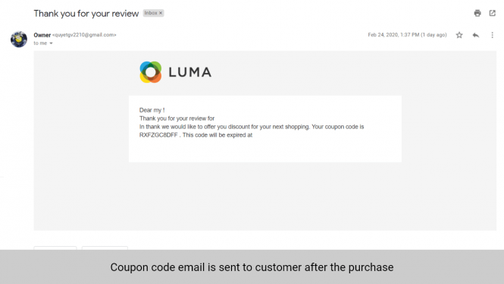Click the print all icon

coord(477,13)
